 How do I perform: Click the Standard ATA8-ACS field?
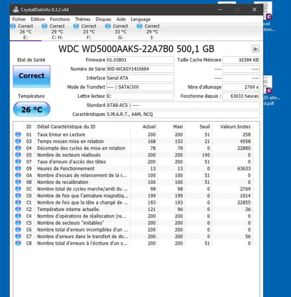(183, 105)
